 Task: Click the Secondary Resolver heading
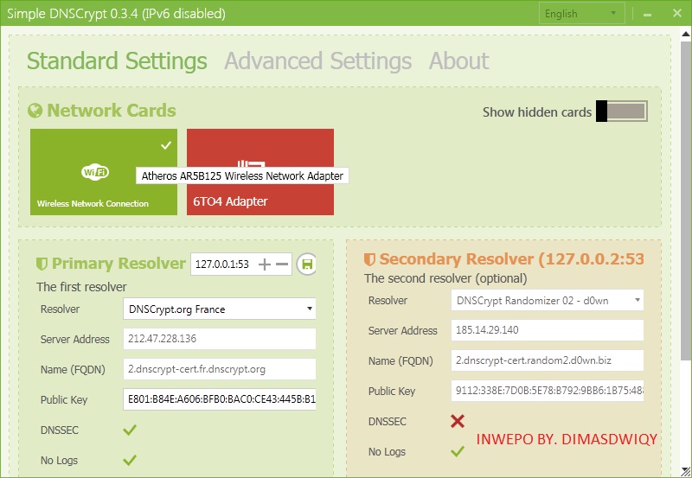511,258
